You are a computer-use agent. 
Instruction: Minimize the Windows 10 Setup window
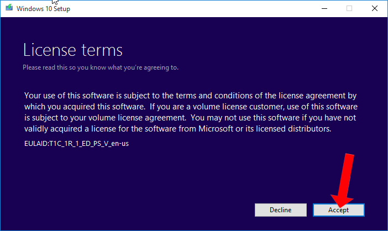pos(324,8)
